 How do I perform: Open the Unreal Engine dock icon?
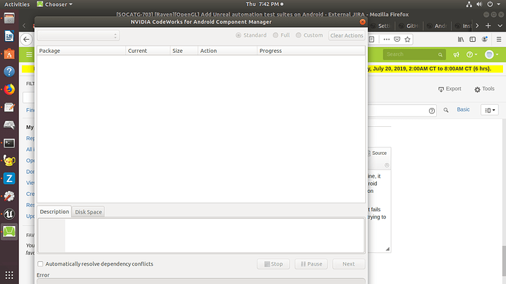(x=9, y=214)
